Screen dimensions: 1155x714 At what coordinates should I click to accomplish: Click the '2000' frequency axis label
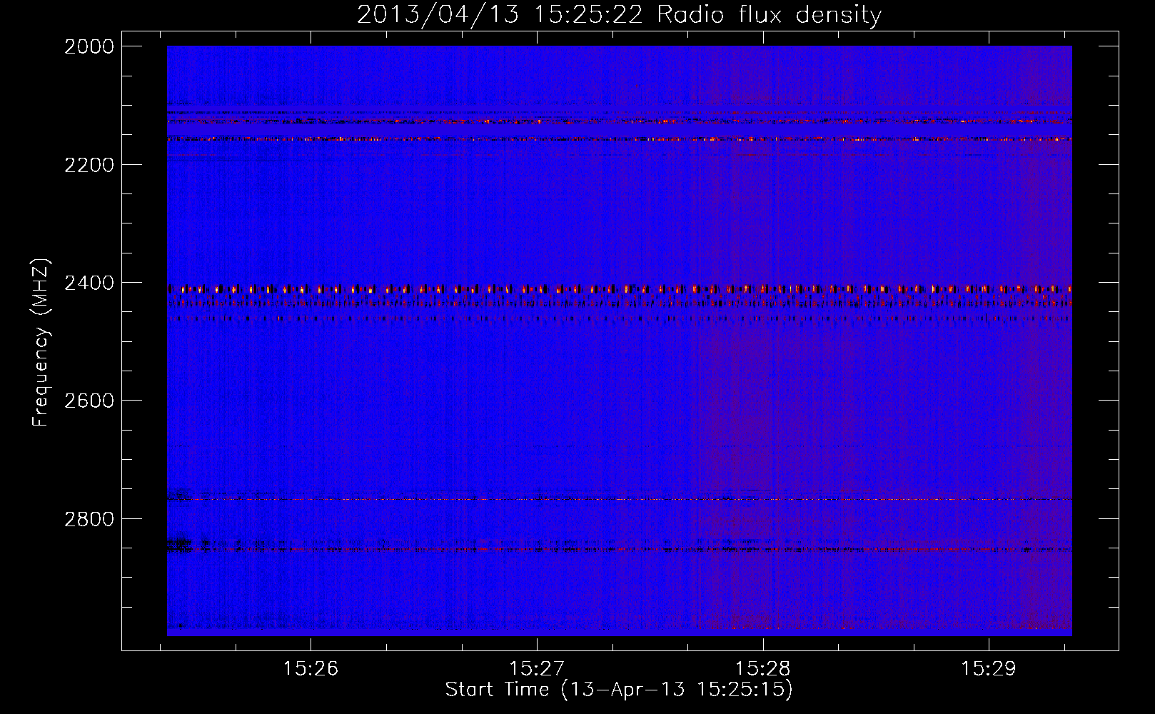point(89,46)
